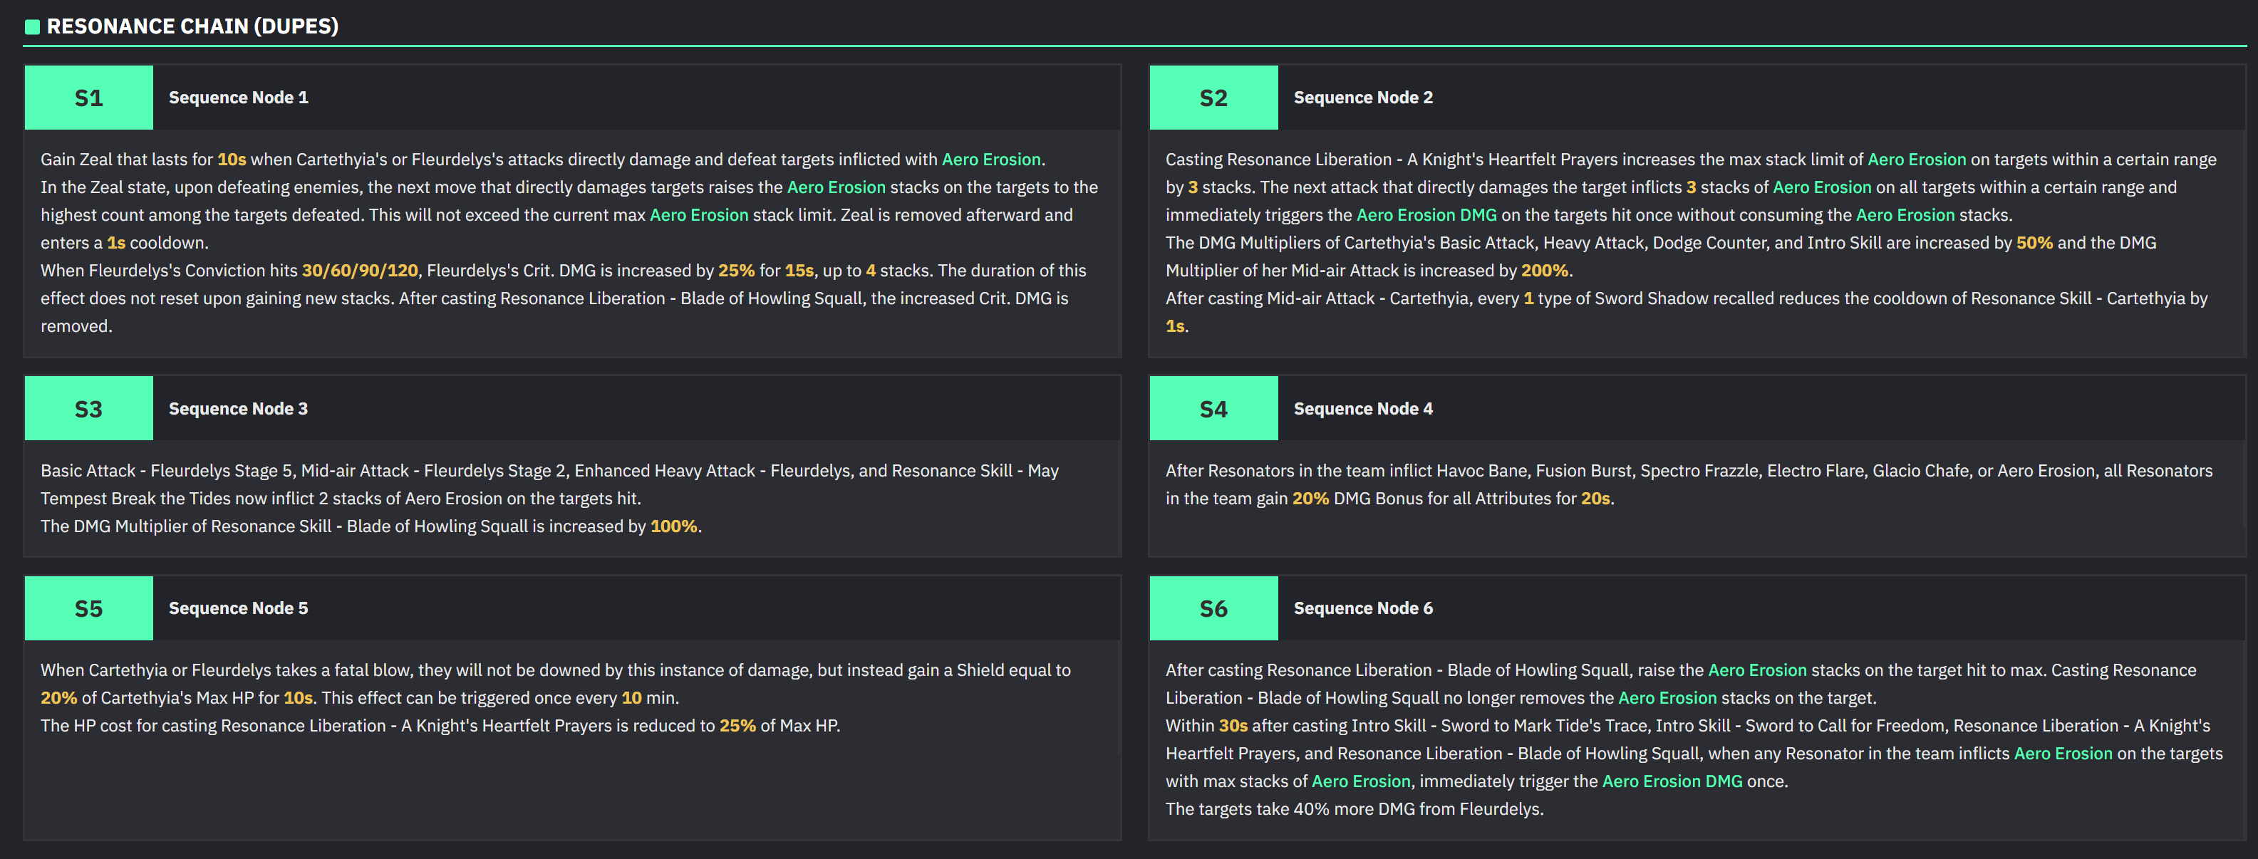Click the S3 green badge

click(88, 408)
